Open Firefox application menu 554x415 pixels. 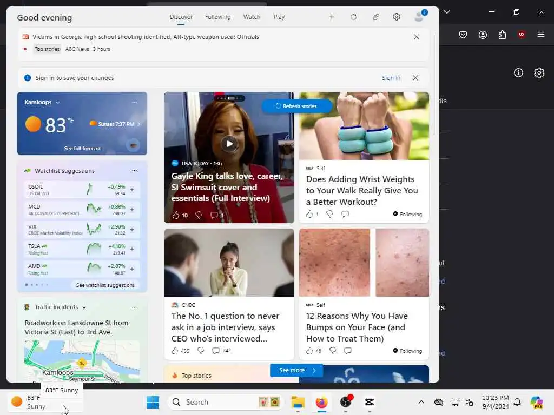[x=540, y=35]
